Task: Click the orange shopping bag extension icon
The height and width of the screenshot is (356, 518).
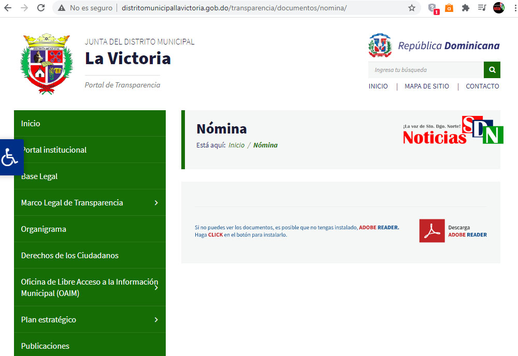Action: click(449, 8)
